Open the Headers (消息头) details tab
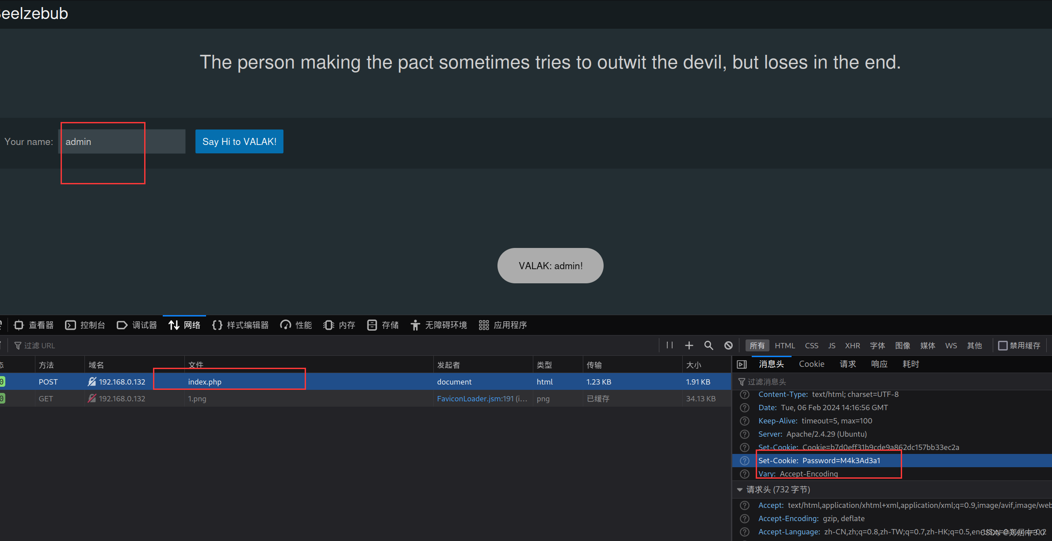Screen dimensions: 1052x541 coord(772,364)
